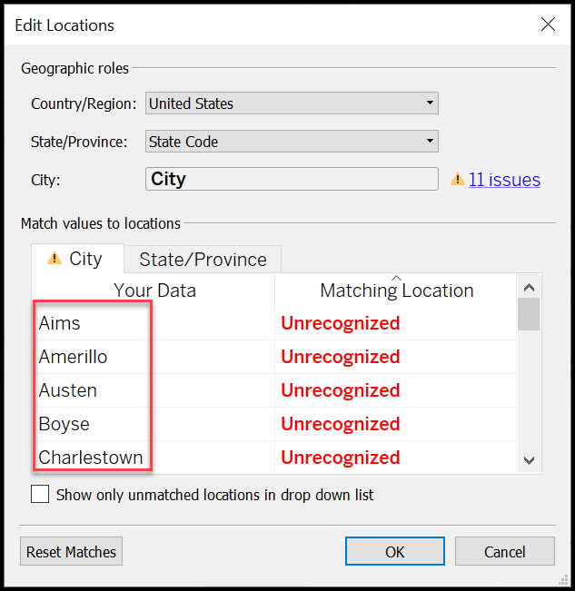Click the scrollbar down arrow

tap(529, 460)
